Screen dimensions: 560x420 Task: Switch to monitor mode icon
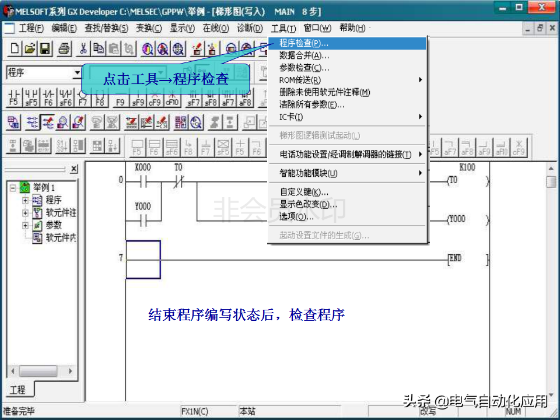(x=63, y=123)
